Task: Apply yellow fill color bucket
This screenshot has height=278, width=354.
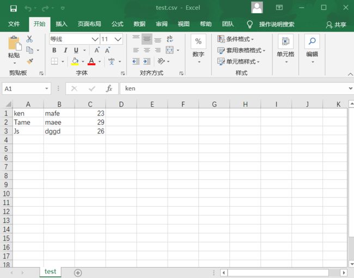Action: (75, 61)
